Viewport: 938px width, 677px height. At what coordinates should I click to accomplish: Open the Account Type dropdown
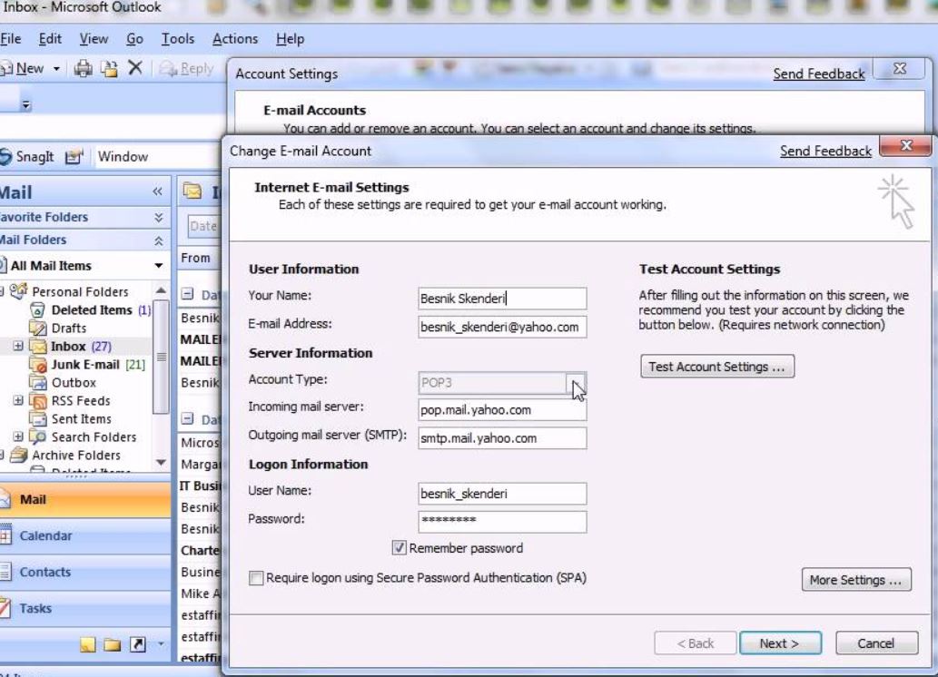(577, 383)
